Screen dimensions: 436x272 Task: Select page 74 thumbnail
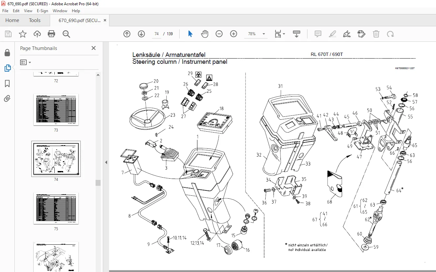pos(56,159)
